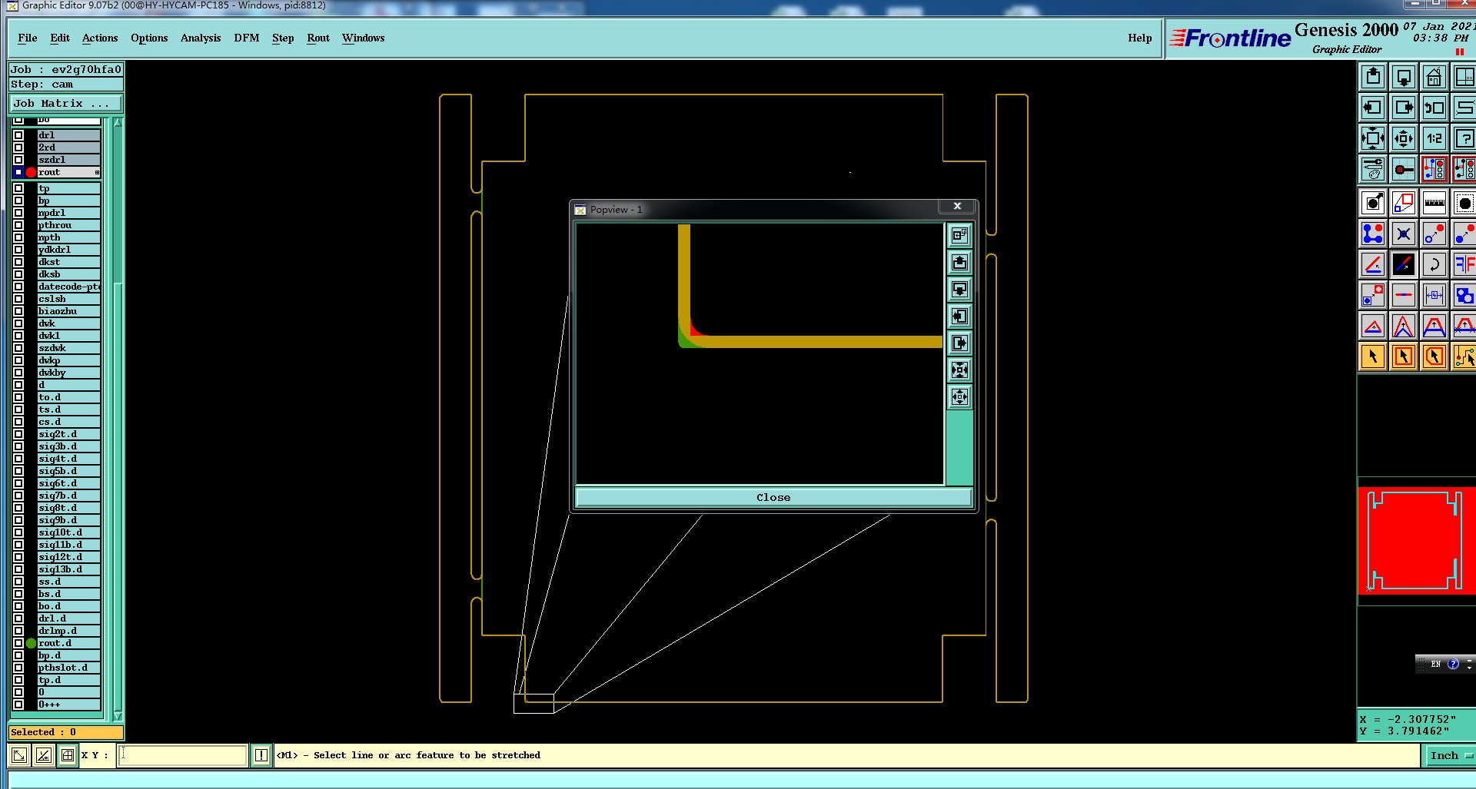The width and height of the screenshot is (1476, 789).
Task: Click the grid icon left of X Y
Action: coord(68,755)
